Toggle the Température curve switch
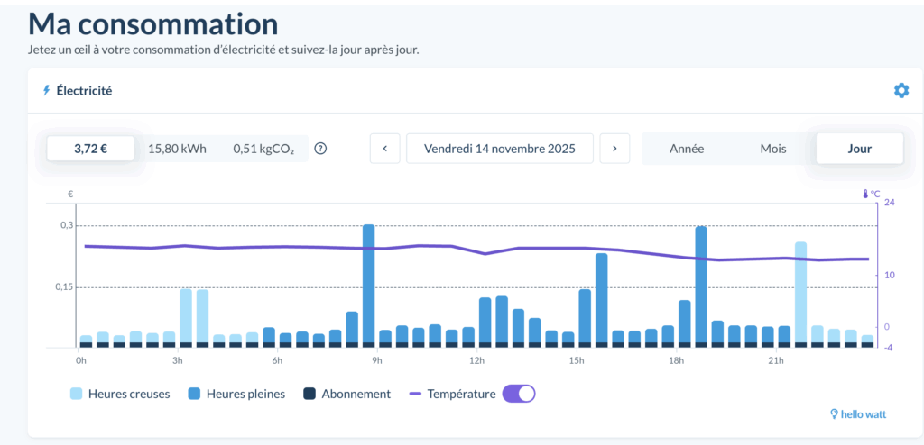Screen dimensions: 924x445 (x=519, y=394)
